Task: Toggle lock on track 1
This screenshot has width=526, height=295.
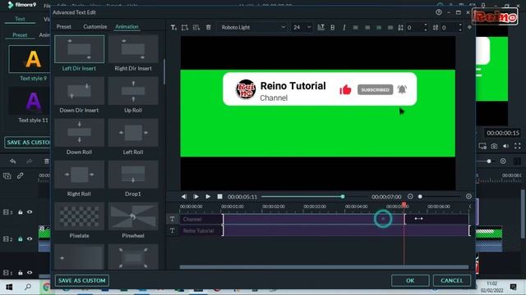Action: click(20, 273)
